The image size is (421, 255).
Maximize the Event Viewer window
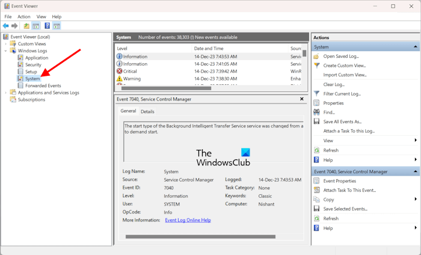393,6
